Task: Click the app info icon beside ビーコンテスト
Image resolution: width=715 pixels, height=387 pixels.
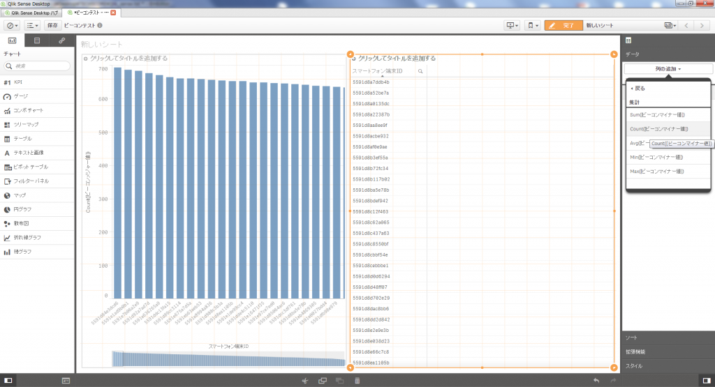Action: 100,25
